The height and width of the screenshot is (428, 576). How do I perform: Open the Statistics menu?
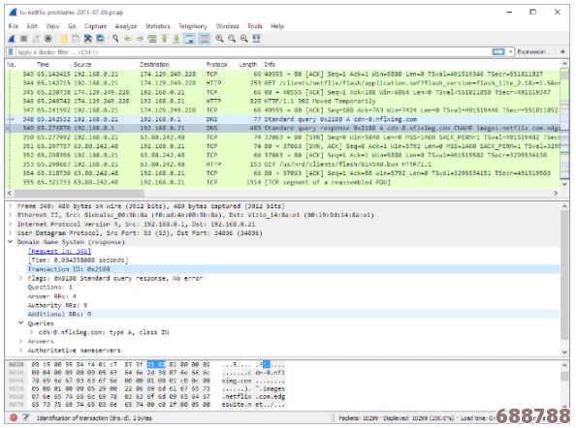tap(157, 26)
